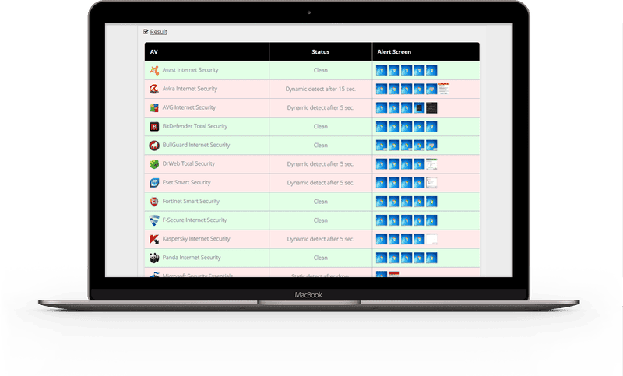The image size is (623, 376).
Task: Open the dark last screenshot in AVG row
Action: pos(431,107)
